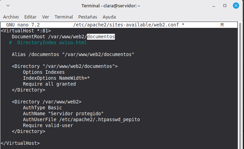Place cursor on the Alias /documentos line

[73, 54]
